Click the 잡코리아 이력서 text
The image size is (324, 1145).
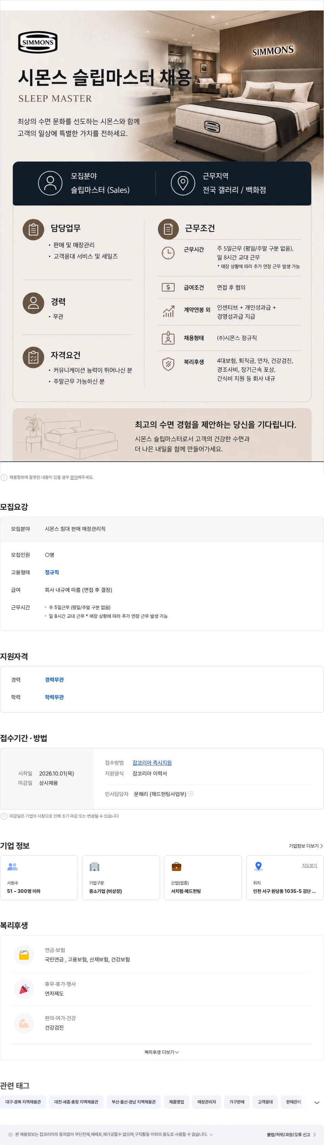coord(150,773)
